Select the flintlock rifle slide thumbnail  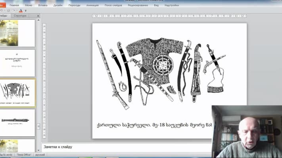click(17, 122)
